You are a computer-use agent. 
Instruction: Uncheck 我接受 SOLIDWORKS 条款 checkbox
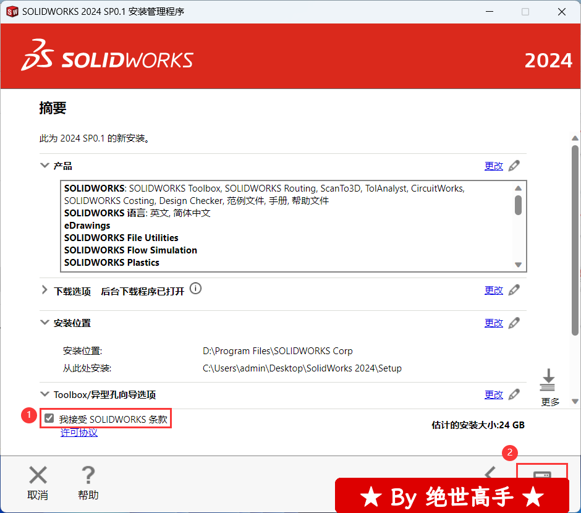pos(49,418)
